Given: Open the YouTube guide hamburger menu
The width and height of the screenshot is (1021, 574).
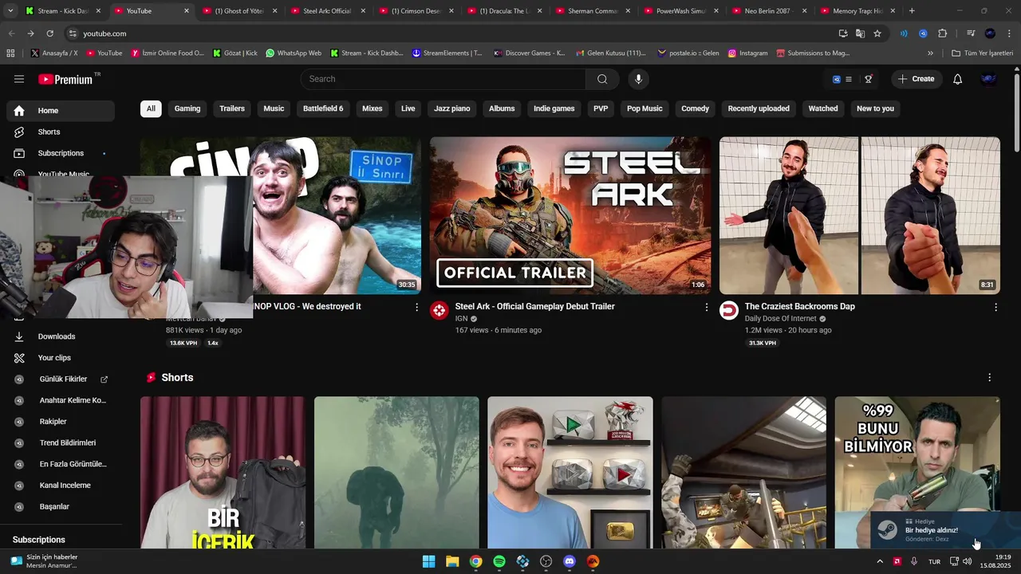Looking at the screenshot, I should coord(19,79).
